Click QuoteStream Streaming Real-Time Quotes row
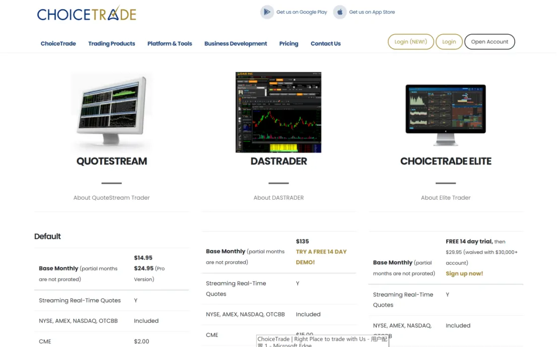 [x=111, y=301]
